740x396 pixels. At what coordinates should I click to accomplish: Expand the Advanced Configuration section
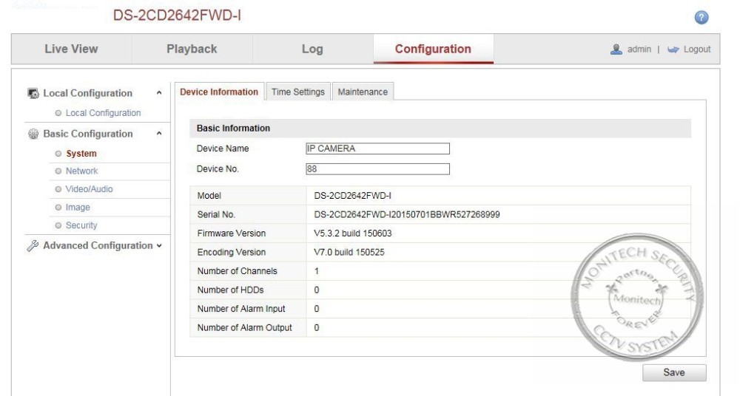coord(158,246)
